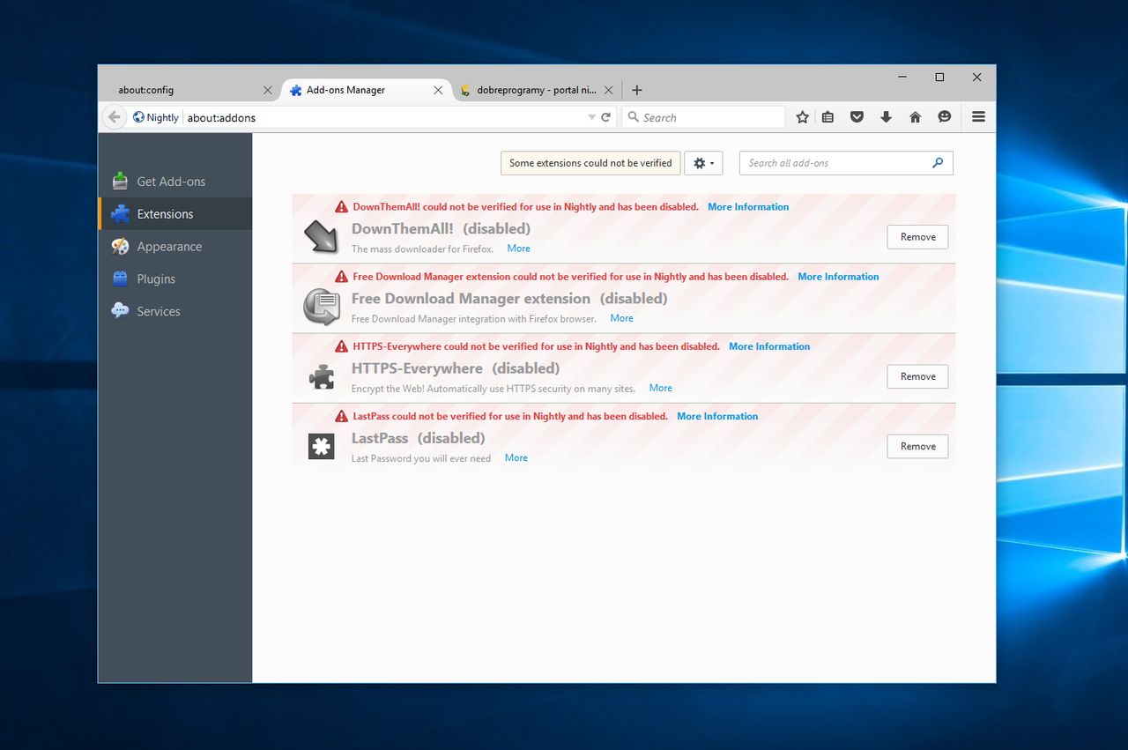Open the gear tools dropdown for add-ons

pos(703,163)
